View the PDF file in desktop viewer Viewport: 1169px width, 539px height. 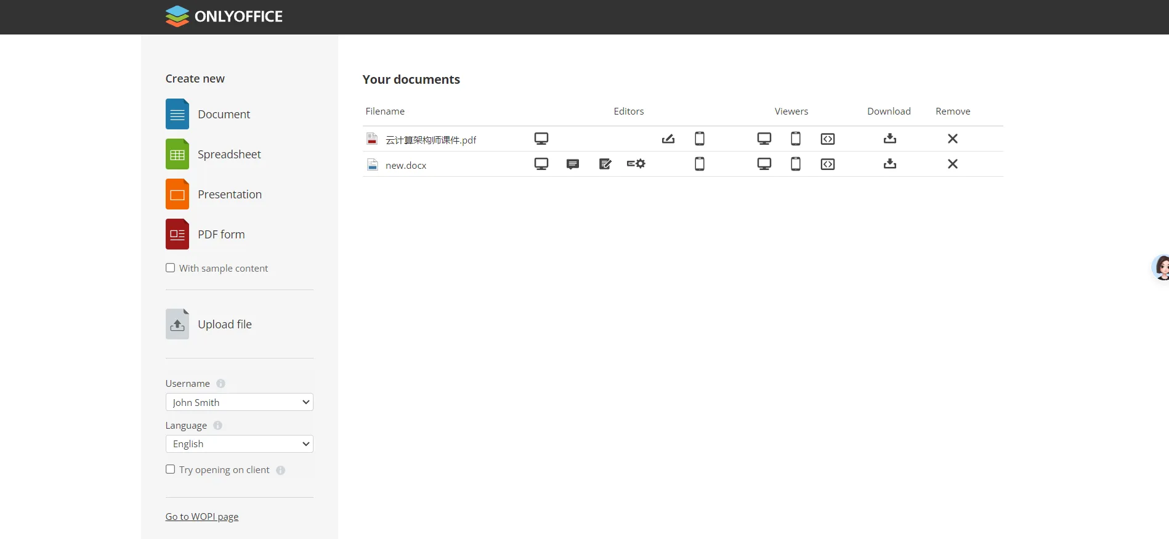click(764, 139)
